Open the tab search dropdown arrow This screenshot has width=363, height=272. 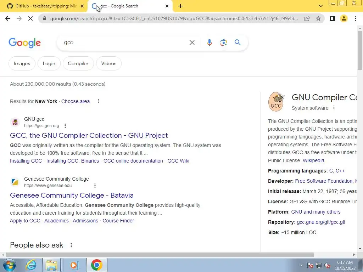[x=320, y=6]
